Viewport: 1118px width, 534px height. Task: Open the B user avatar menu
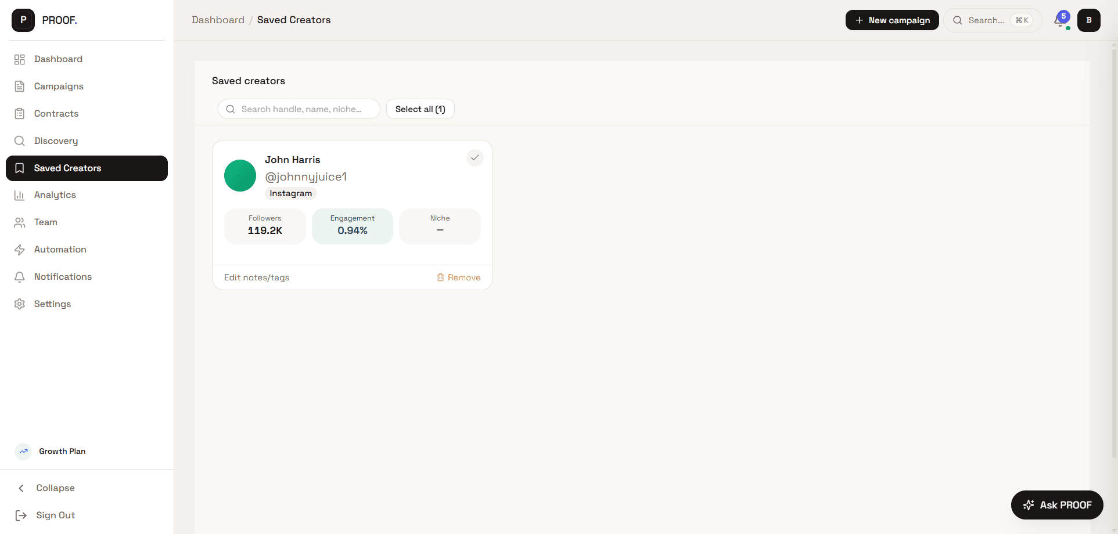(1089, 20)
